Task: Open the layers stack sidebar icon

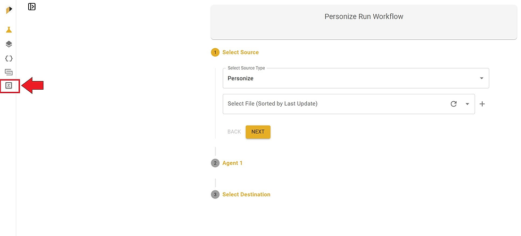Action: click(x=9, y=44)
